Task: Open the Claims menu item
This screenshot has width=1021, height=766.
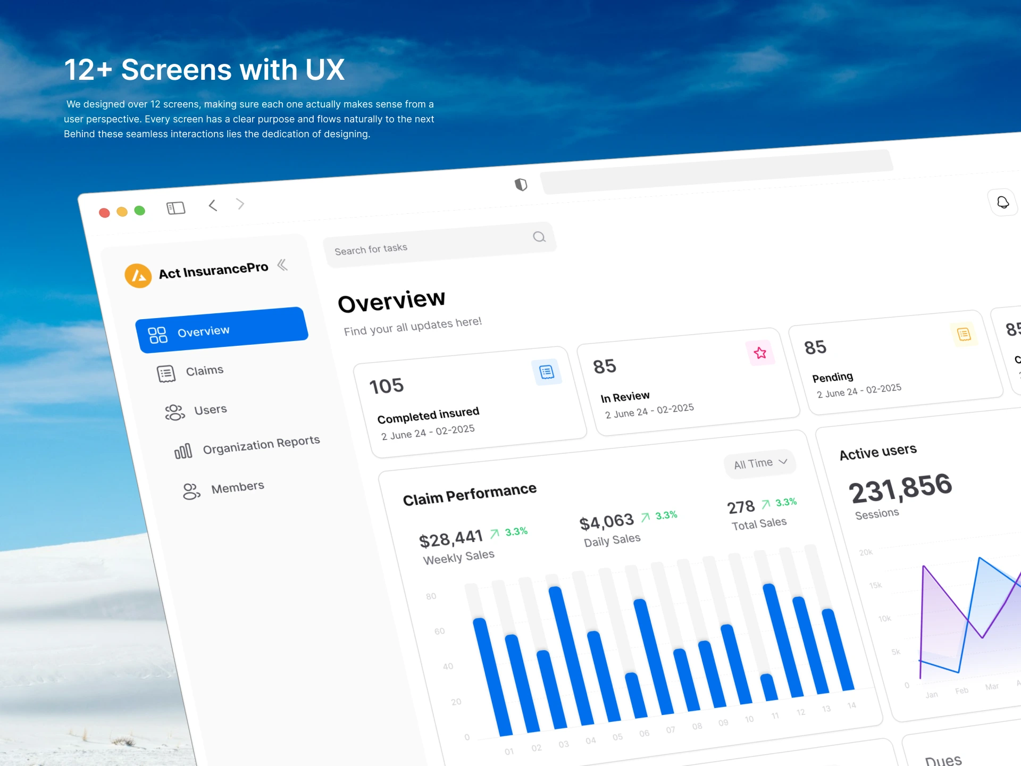Action: pos(204,371)
